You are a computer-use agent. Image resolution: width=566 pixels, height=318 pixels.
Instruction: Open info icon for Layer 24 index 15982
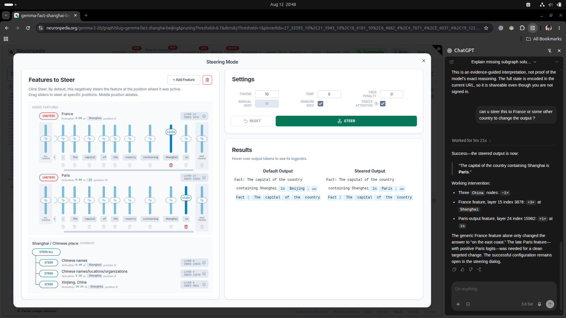[x=204, y=178]
